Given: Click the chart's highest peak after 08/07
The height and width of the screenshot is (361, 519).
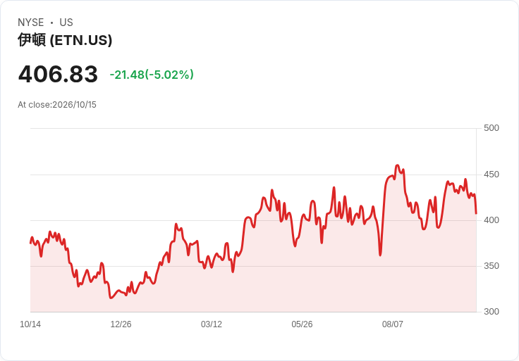Looking at the screenshot, I should (x=398, y=165).
